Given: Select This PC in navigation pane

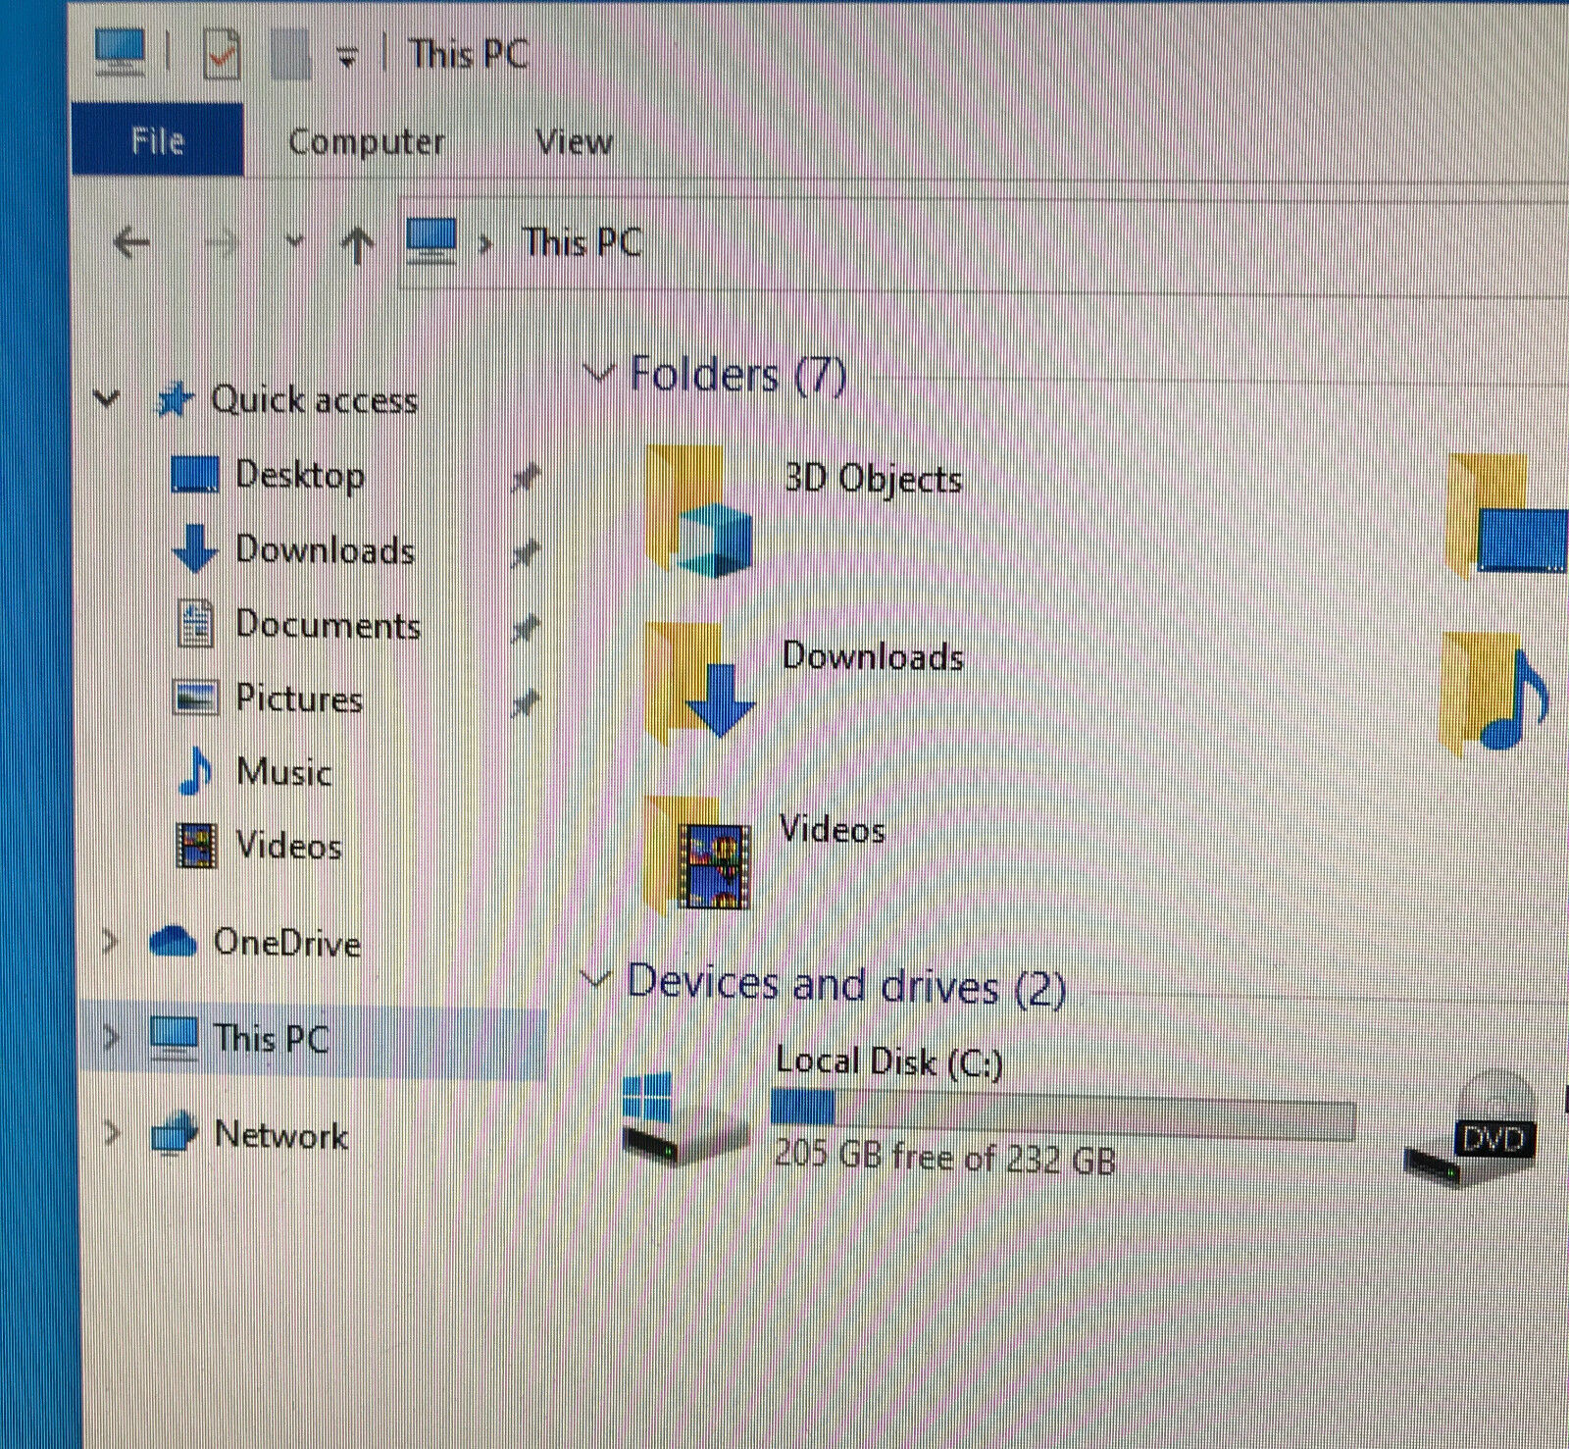Looking at the screenshot, I should (x=271, y=1038).
